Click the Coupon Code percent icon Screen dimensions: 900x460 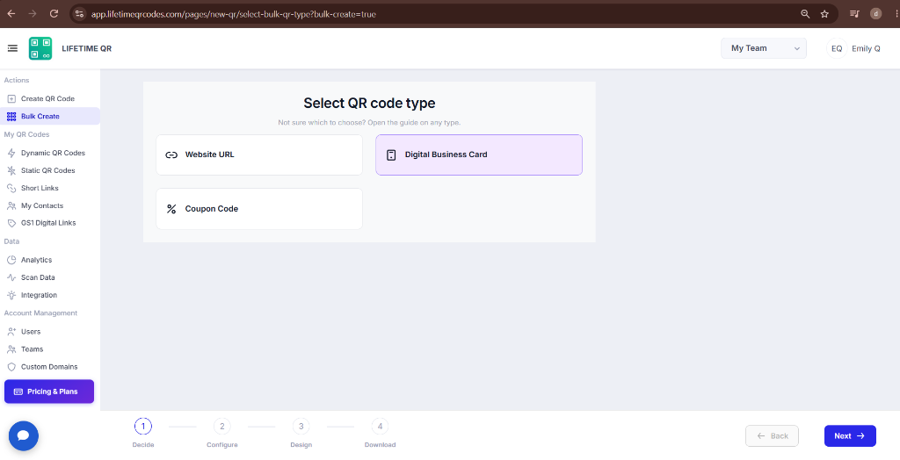pos(171,209)
